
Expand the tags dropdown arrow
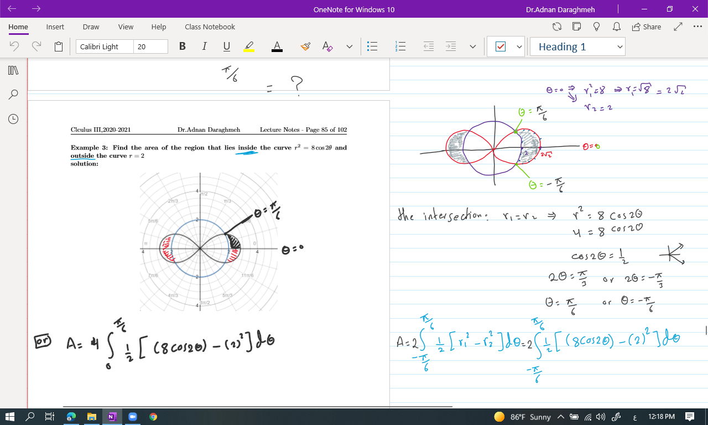519,47
